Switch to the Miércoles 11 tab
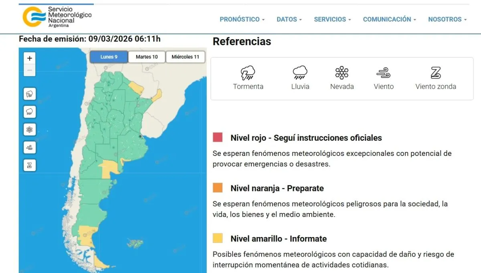481x273 pixels. [x=185, y=56]
